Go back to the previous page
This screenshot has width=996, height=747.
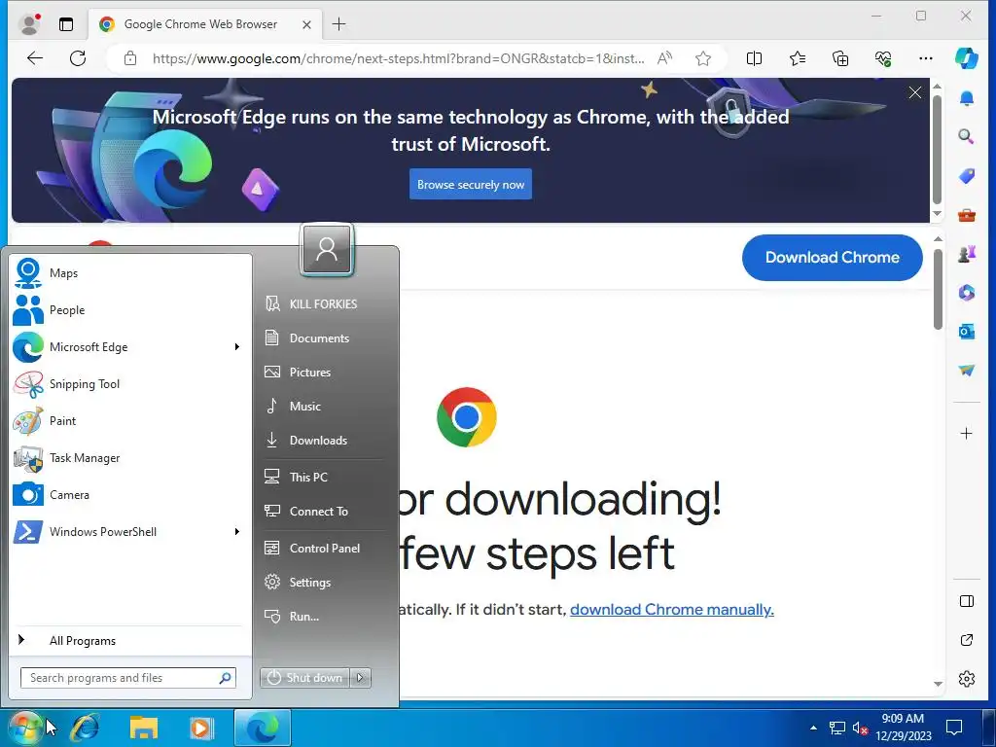pos(35,58)
